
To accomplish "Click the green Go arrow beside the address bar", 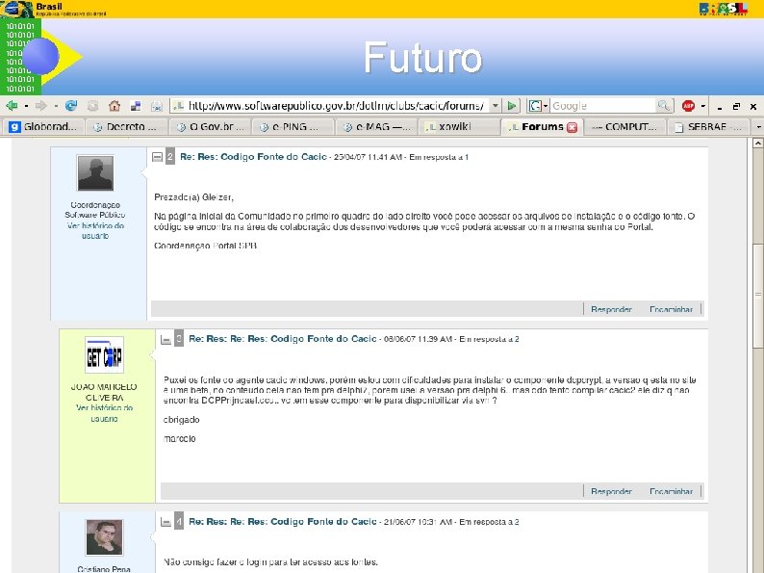I will 512,106.
